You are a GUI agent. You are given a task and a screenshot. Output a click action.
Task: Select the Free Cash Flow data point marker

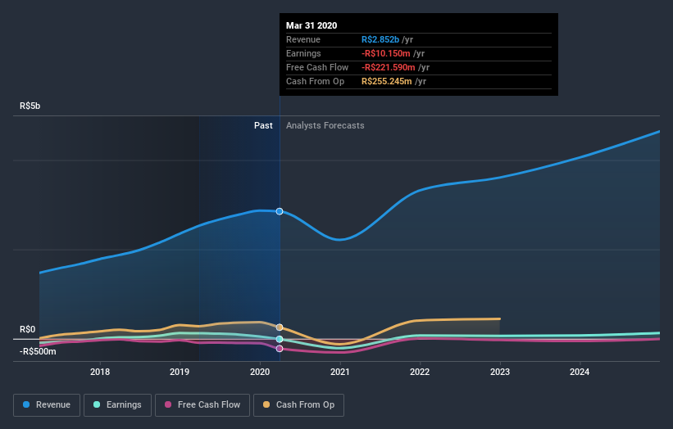[x=280, y=349]
